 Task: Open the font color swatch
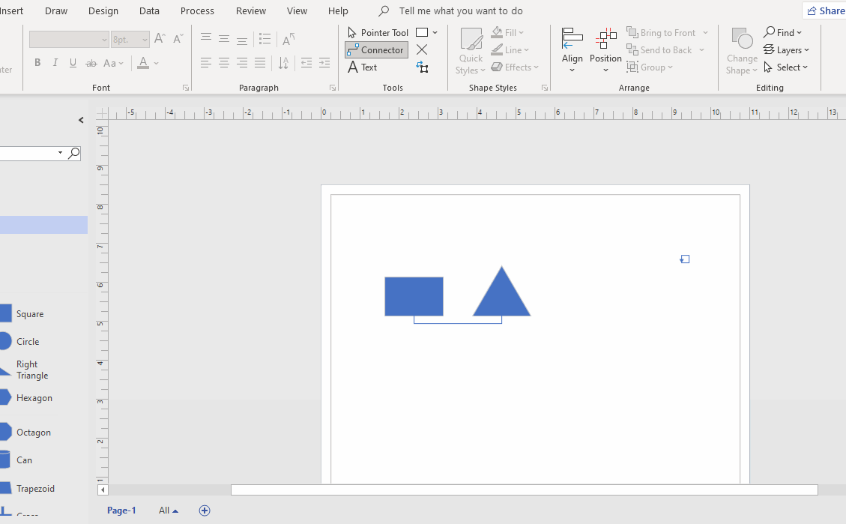point(143,63)
